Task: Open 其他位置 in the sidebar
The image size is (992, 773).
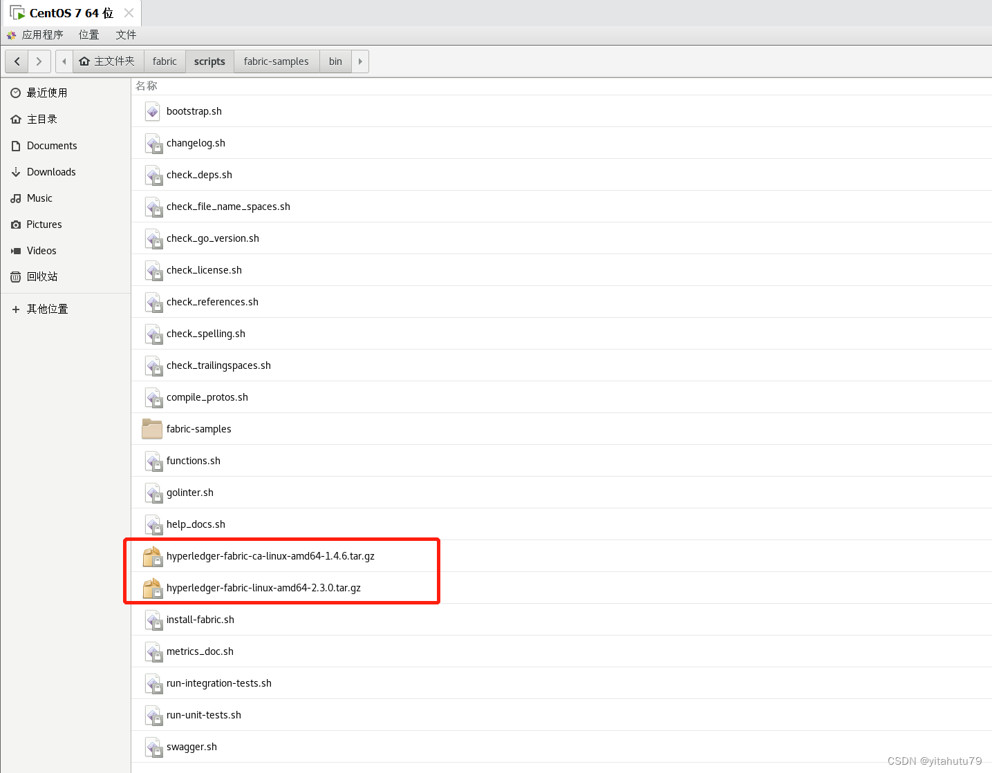Action: 66,309
